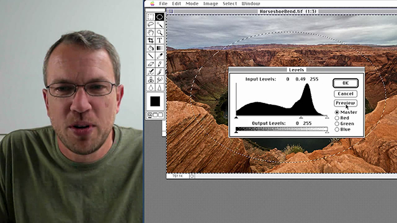Choose the Type tool
The image size is (397, 223).
tap(159, 40)
